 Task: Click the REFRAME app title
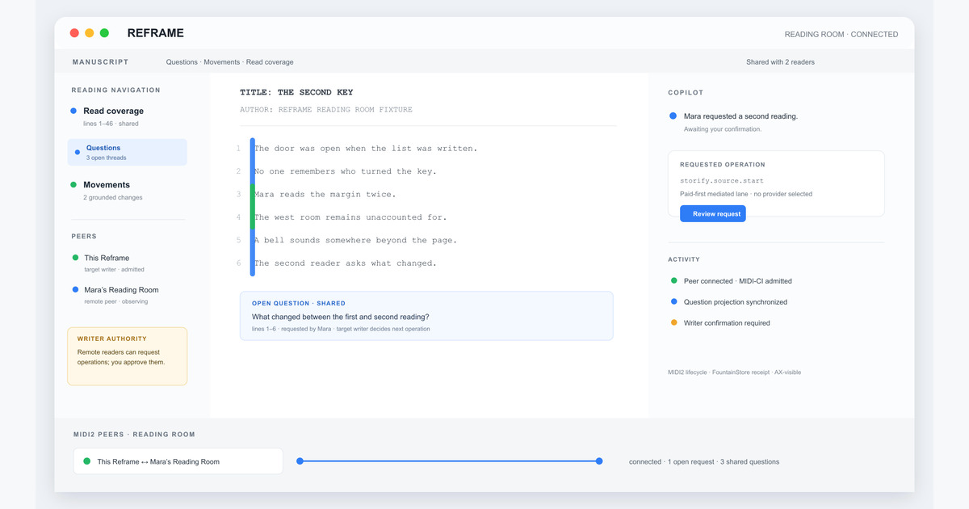pos(156,33)
